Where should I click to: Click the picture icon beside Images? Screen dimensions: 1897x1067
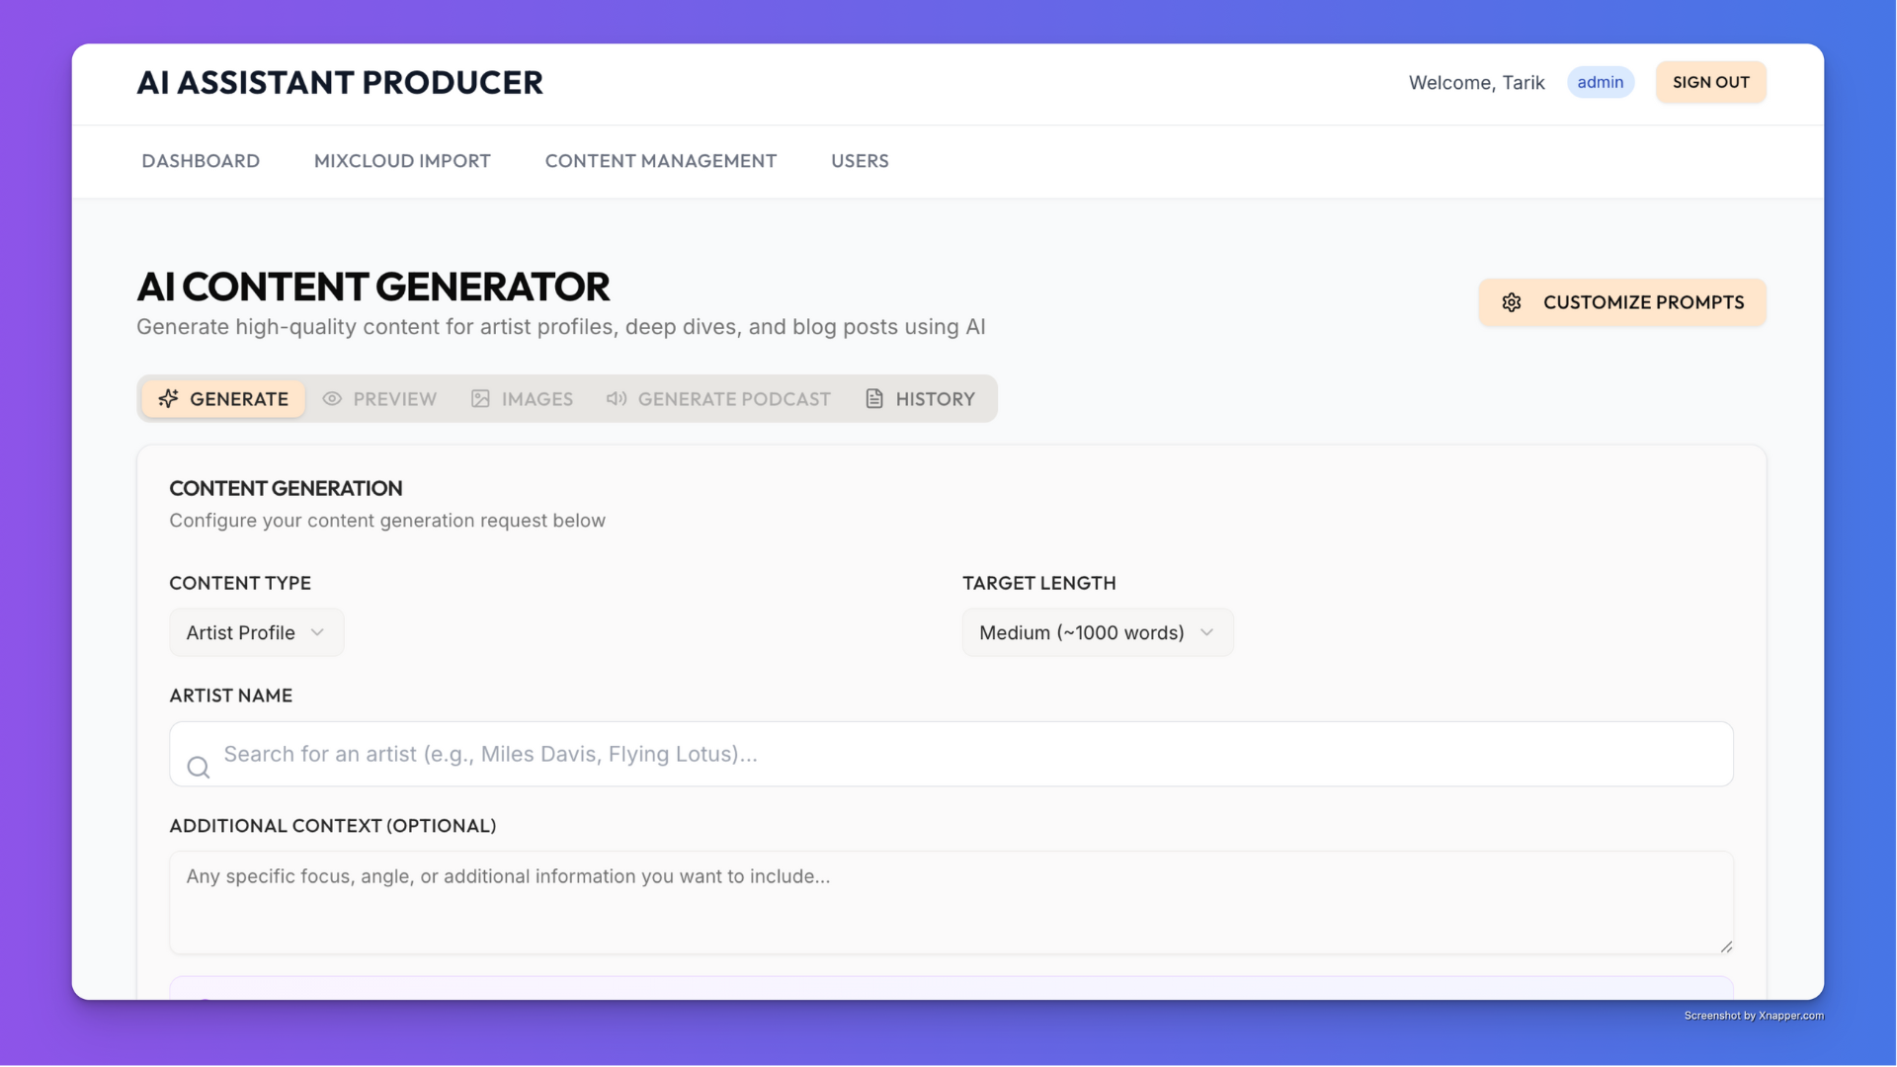(480, 398)
